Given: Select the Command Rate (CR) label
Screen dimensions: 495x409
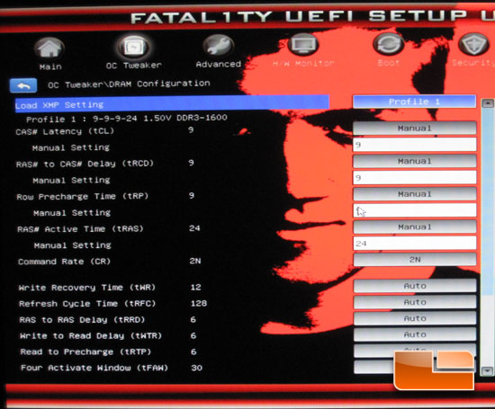Looking at the screenshot, I should (64, 262).
